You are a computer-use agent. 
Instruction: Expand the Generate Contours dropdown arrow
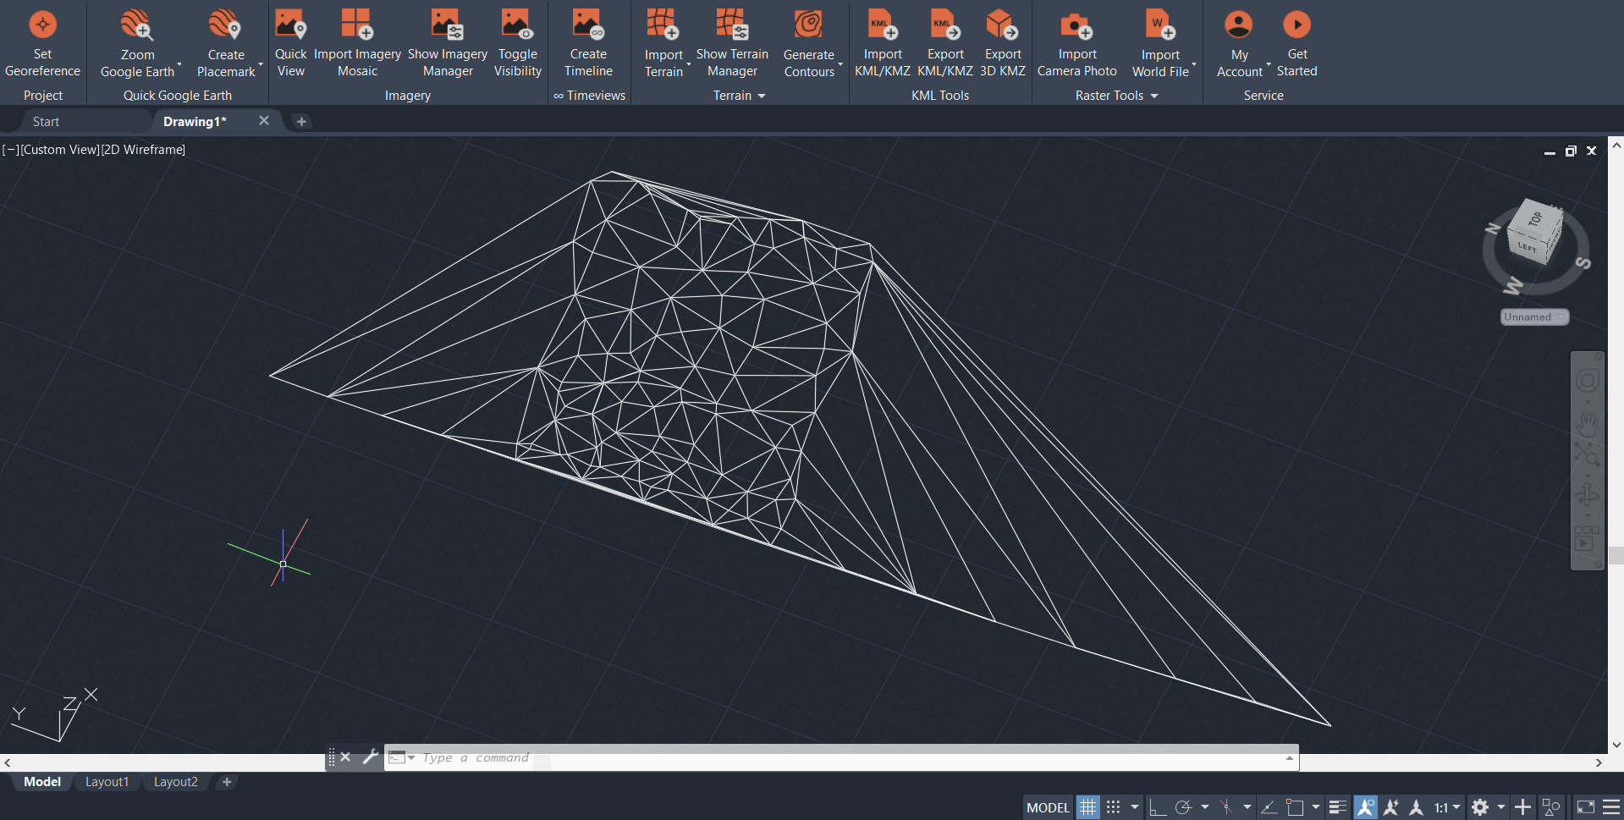click(840, 65)
